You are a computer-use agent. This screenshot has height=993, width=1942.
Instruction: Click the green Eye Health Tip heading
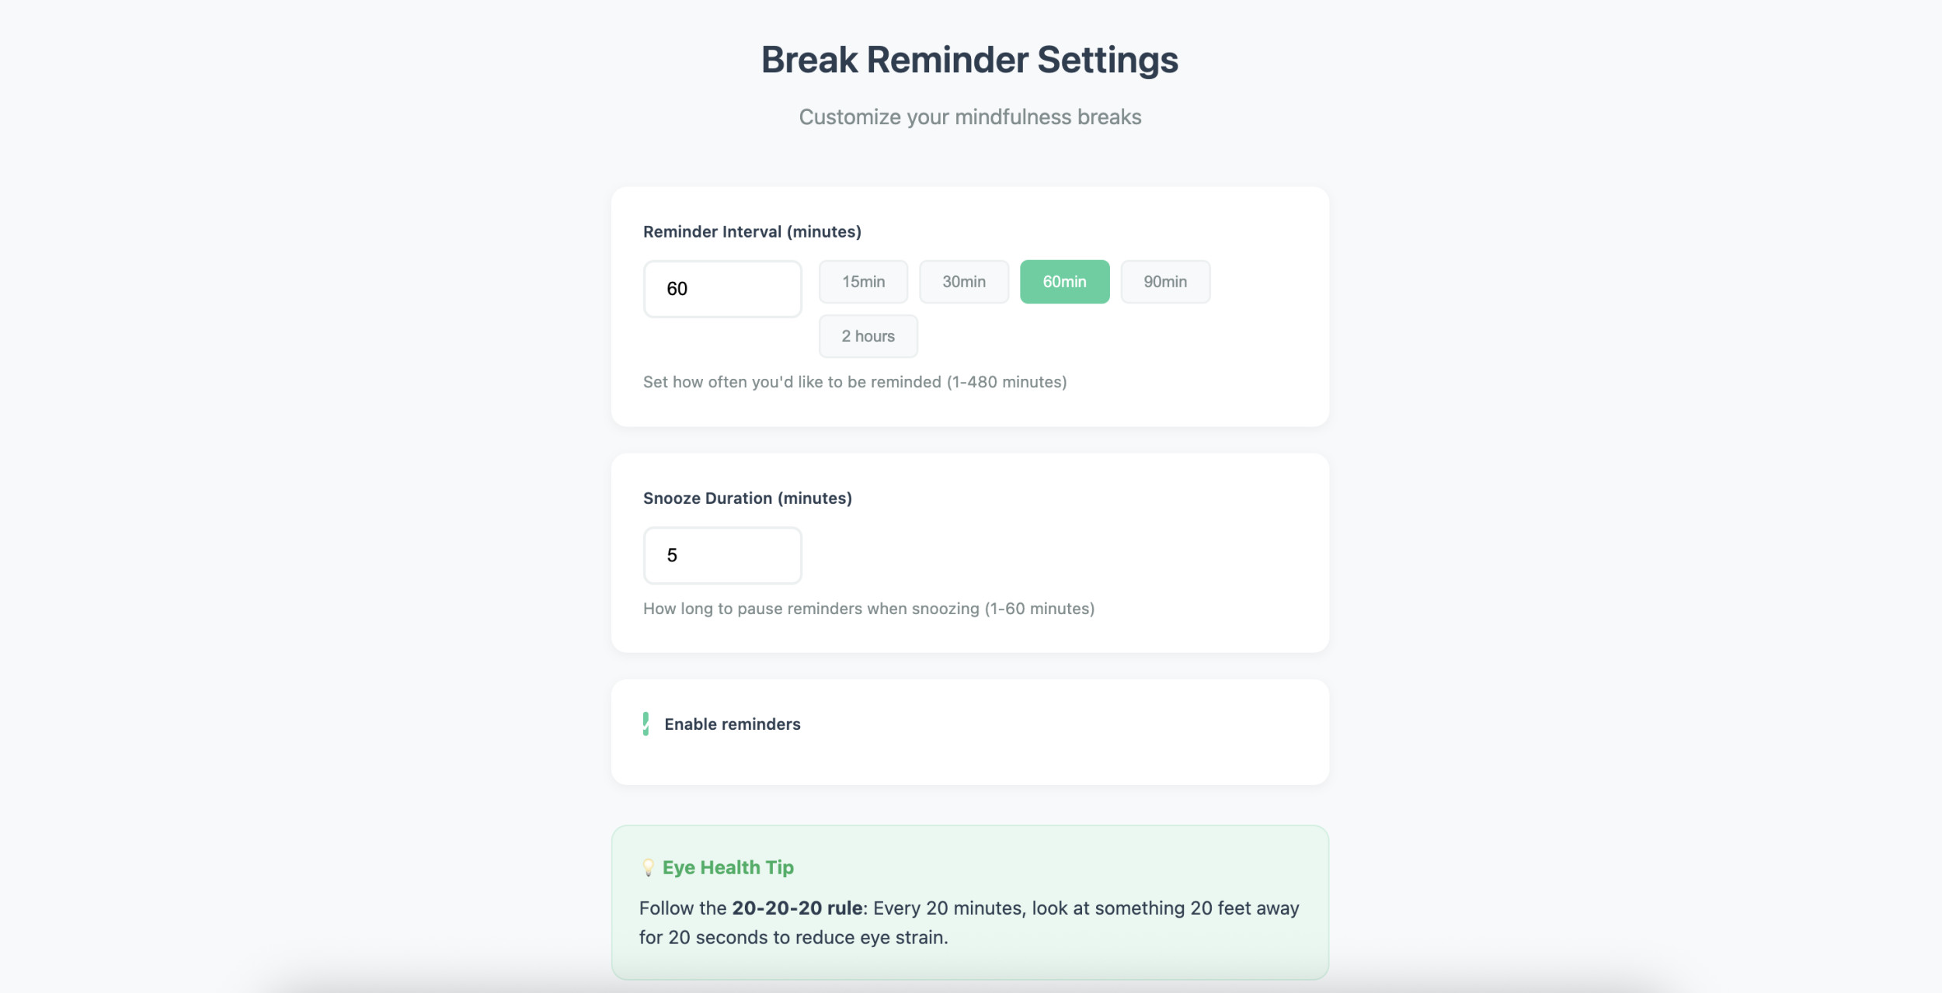coord(728,867)
